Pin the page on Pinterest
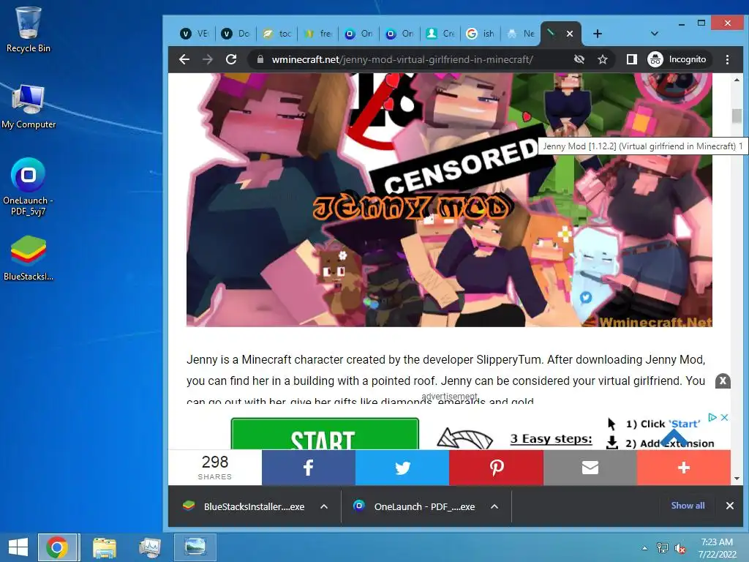 click(497, 468)
